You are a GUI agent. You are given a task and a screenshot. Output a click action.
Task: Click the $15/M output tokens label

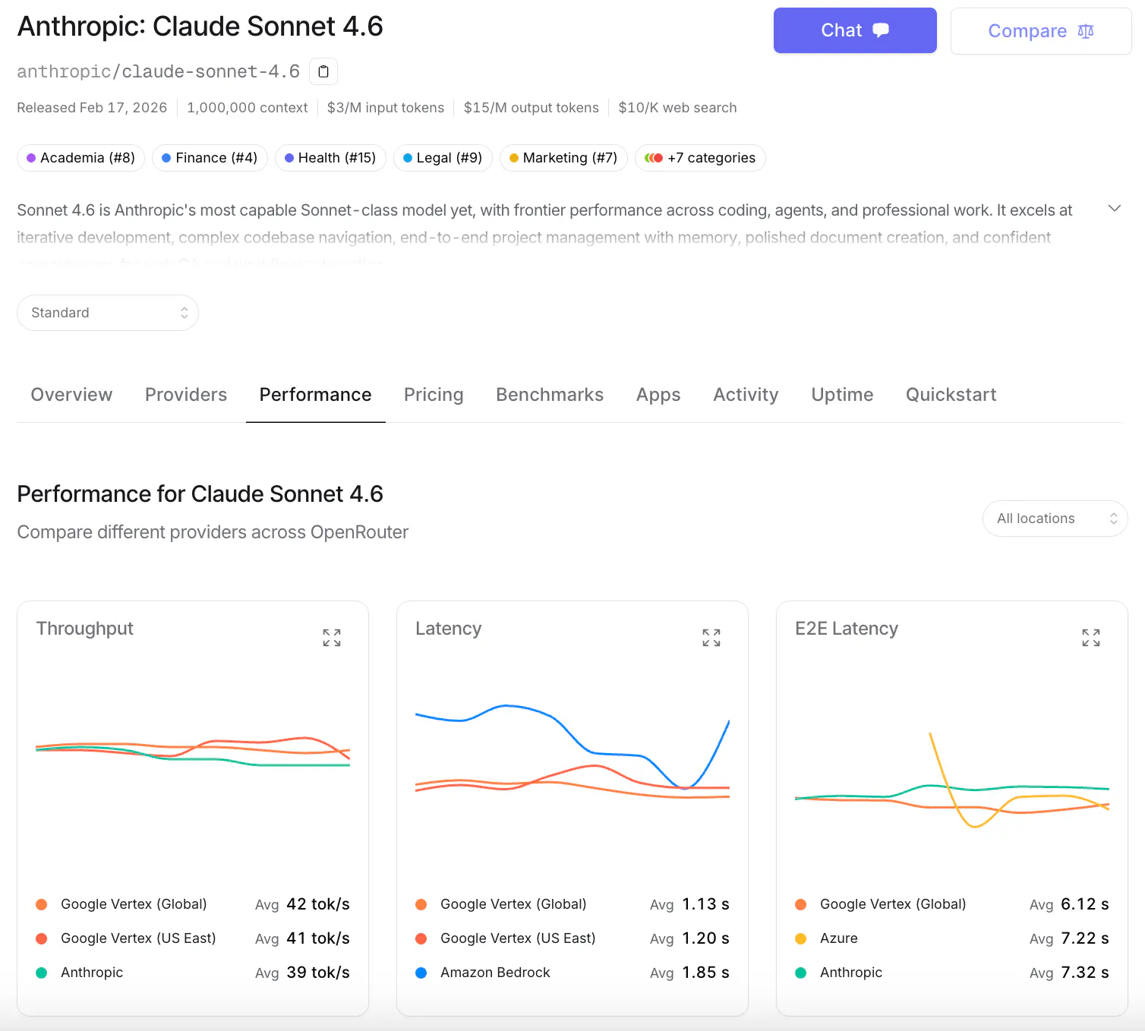pyautogui.click(x=531, y=108)
